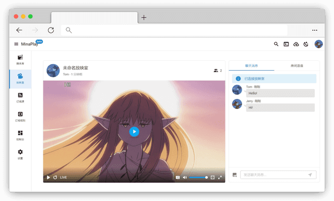
Task: Click the small play button in player controls
Action: coord(49,177)
